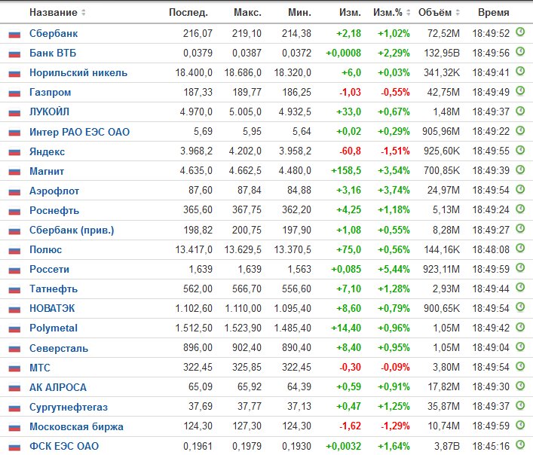Click the Russian flag beside Polymetal
The image size is (533, 455).
tap(14, 329)
